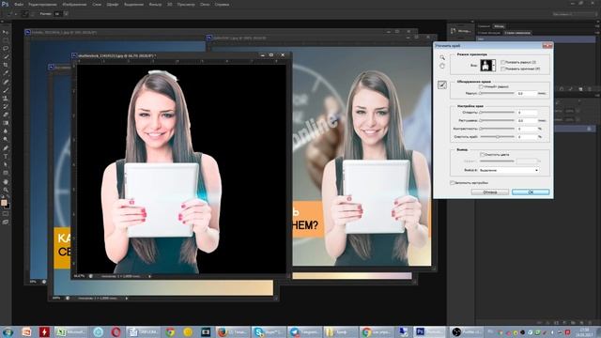The height and width of the screenshot is (338, 601).
Task: Activate Refine Radius brush in dialog
Action: point(442,84)
